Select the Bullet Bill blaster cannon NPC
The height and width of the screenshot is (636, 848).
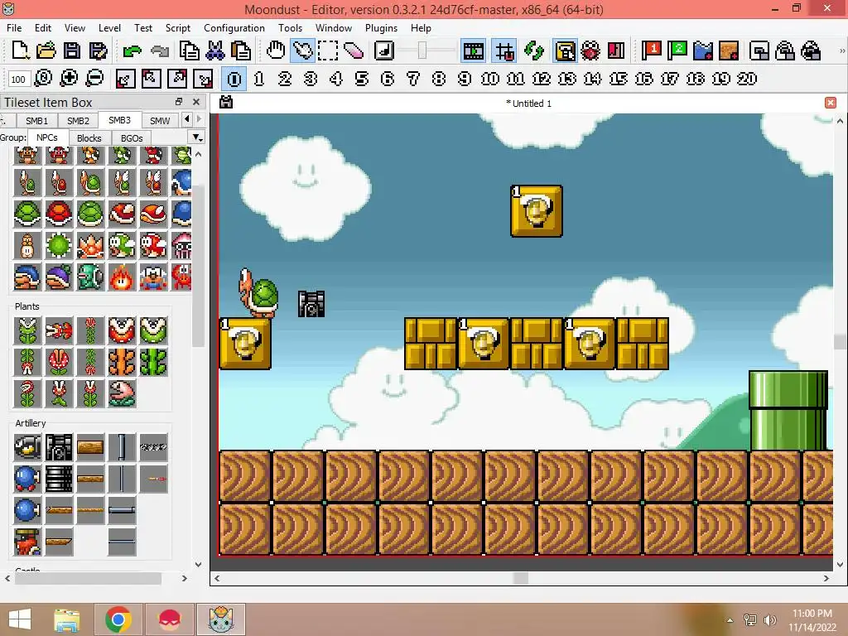pos(59,447)
